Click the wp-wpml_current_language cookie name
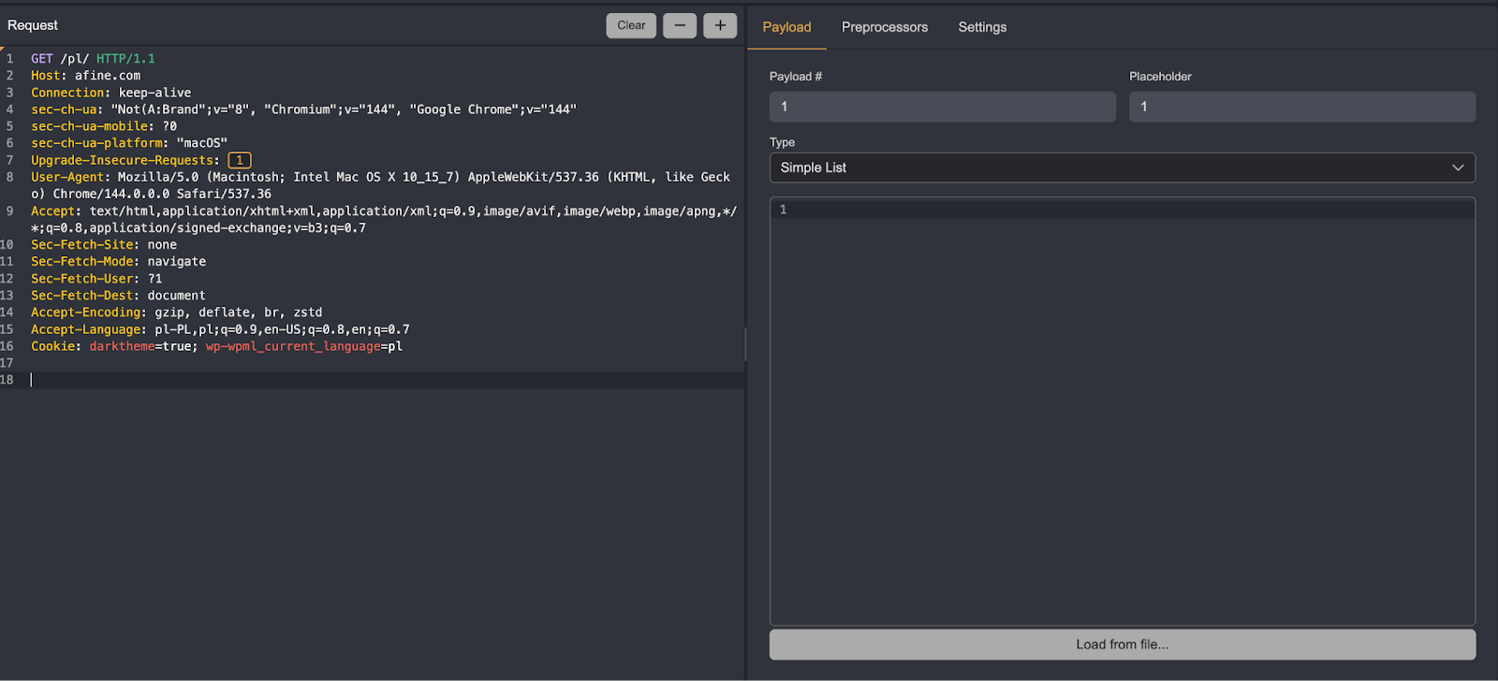Image resolution: width=1498 pixels, height=681 pixels. point(293,346)
